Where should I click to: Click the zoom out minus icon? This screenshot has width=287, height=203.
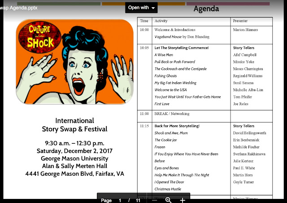tap(155, 200)
